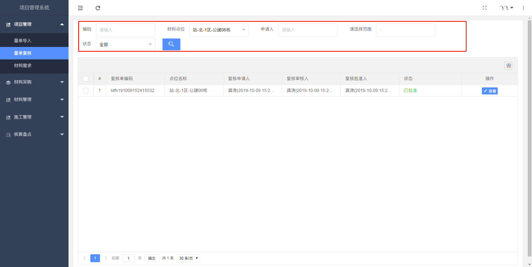Image resolution: width=532 pixels, height=267 pixels.
Task: Click the scrollbar down arrow
Action: tap(529, 264)
